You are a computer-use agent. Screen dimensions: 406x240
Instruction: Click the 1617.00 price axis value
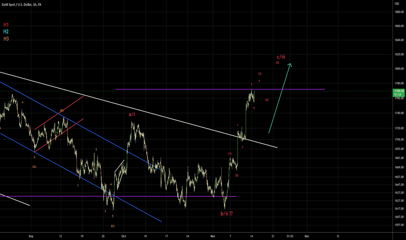[399, 209]
